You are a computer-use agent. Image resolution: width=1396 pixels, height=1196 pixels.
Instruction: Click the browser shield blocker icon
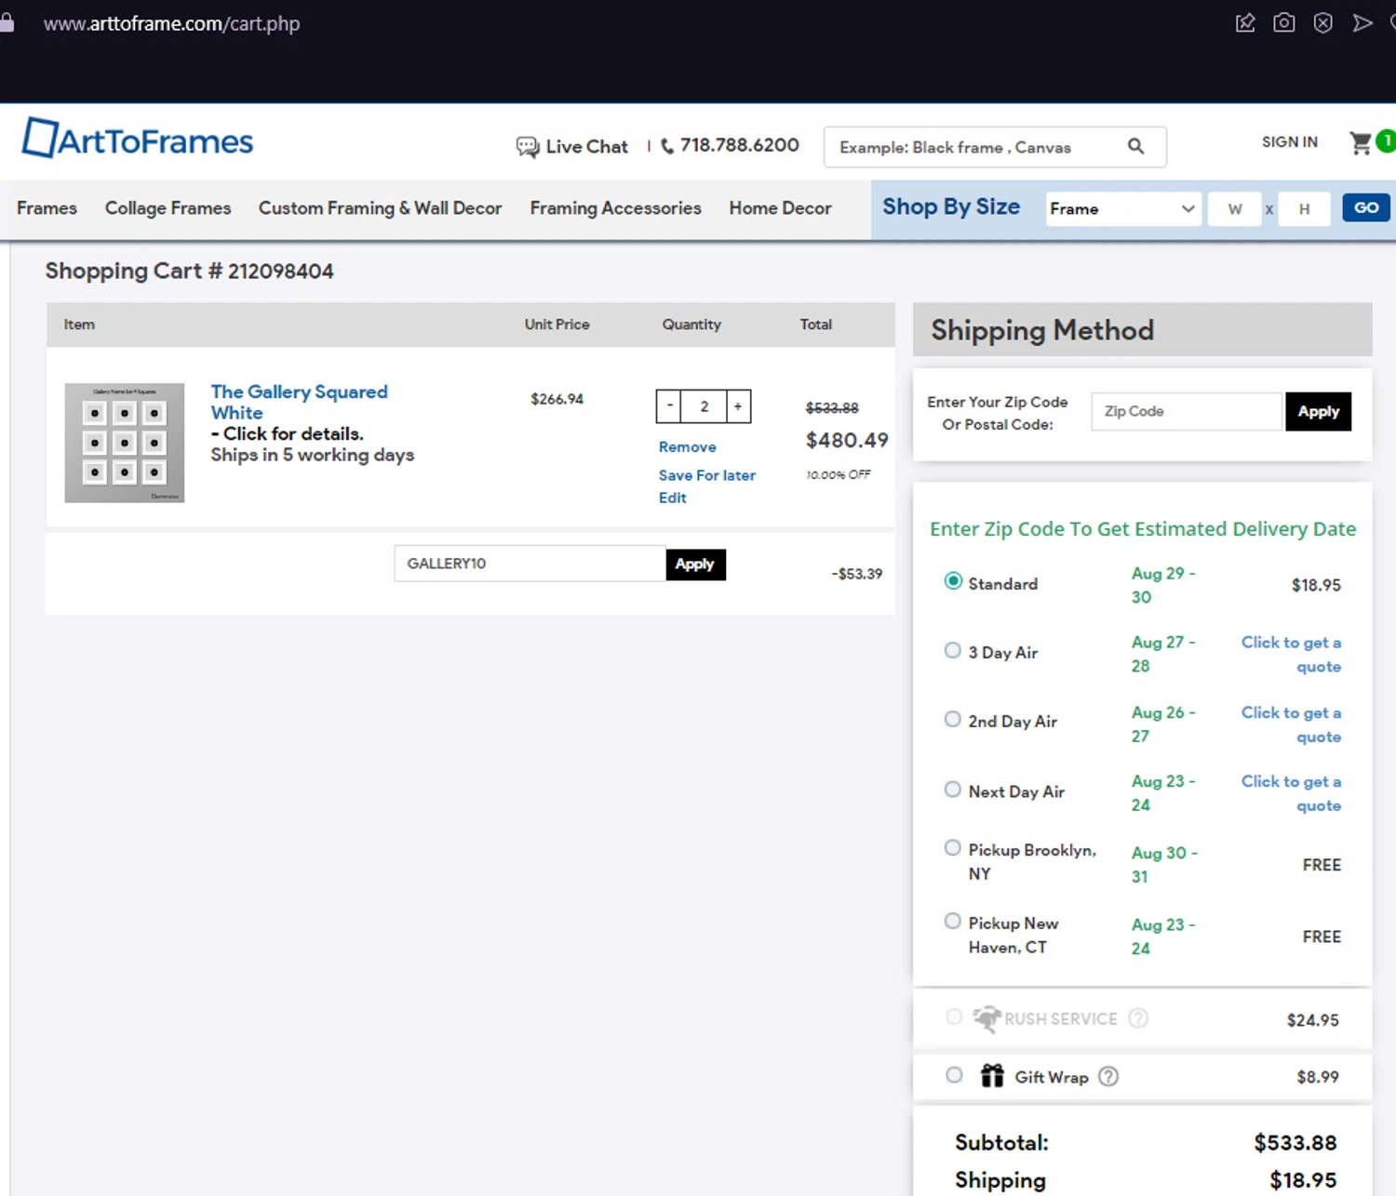tap(1322, 23)
